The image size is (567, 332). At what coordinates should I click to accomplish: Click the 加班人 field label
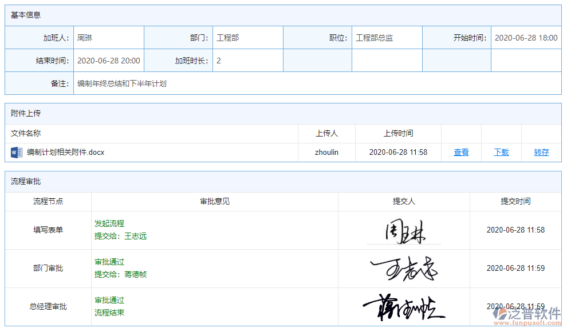click(56, 38)
